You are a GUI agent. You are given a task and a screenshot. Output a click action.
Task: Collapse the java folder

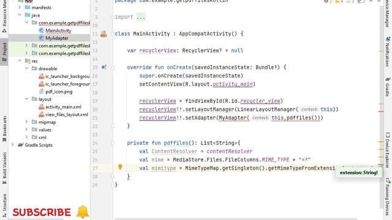point(20,15)
